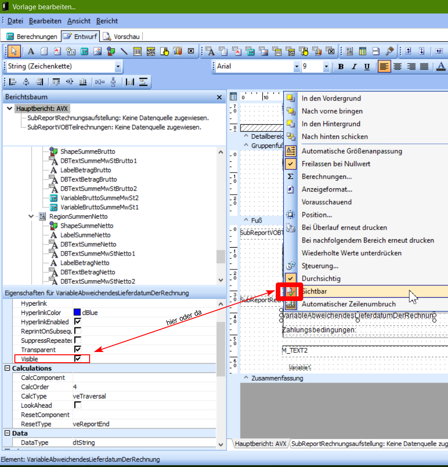Screen dimensions: 448x467
Task: Click the format painter brush icon
Action: click(390, 51)
